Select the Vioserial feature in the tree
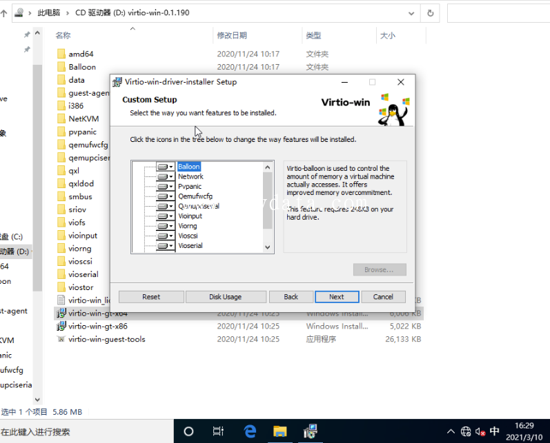Image resolution: width=550 pixels, height=443 pixels. 190,245
